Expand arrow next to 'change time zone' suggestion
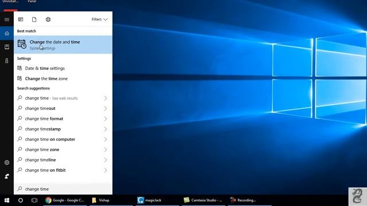Screen dimensions: 367x206 click(x=106, y=149)
